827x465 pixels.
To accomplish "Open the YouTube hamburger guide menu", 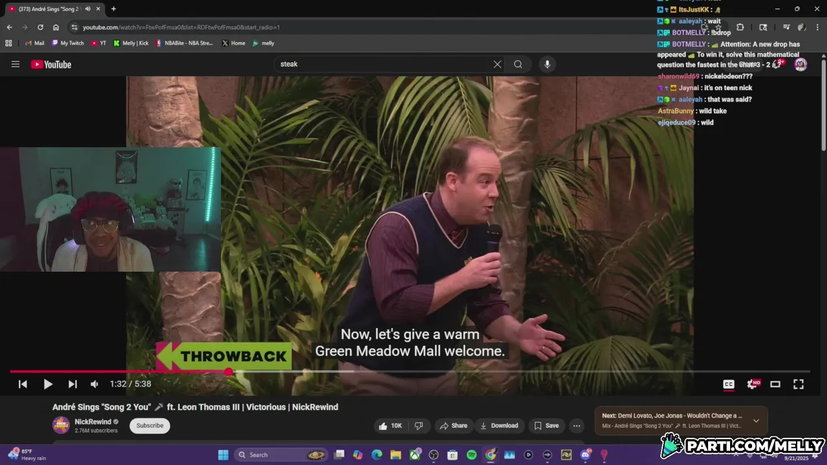I will [16, 64].
